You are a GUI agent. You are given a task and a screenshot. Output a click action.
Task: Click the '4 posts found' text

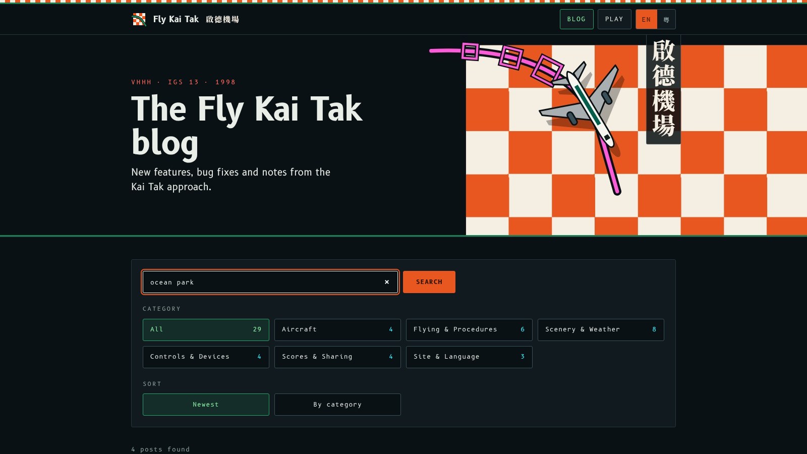pyautogui.click(x=160, y=449)
